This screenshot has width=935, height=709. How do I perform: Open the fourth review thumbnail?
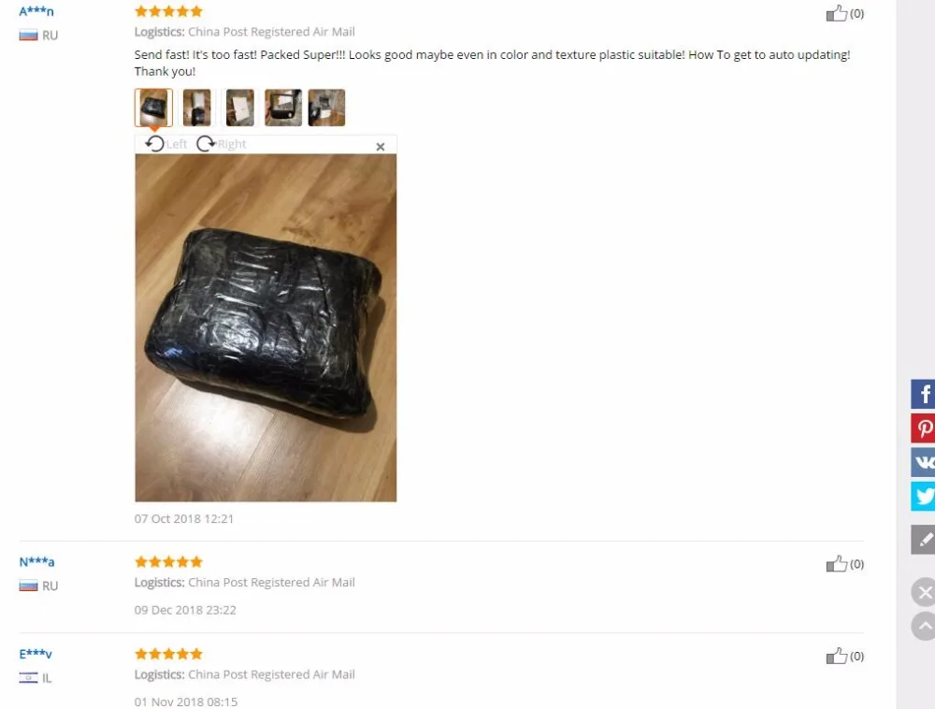283,108
